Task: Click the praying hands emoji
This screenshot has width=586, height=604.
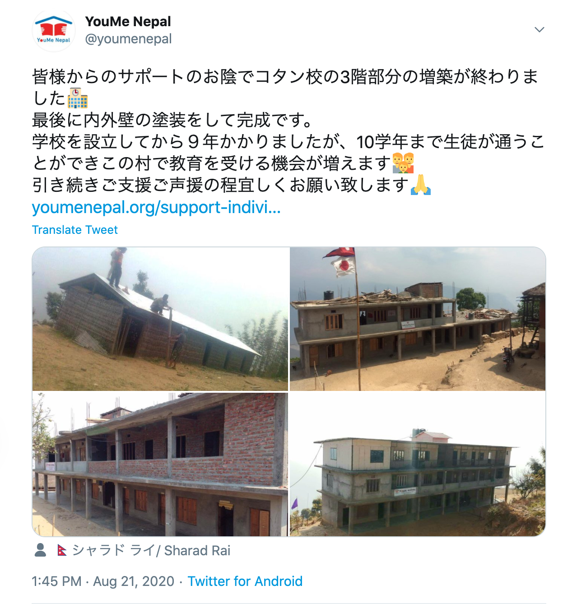Action: tap(421, 185)
